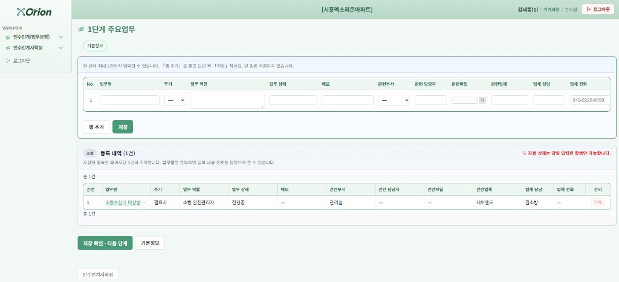The image size is (619, 282).
Task: Click the 업체 전화 input field
Action: (591, 100)
